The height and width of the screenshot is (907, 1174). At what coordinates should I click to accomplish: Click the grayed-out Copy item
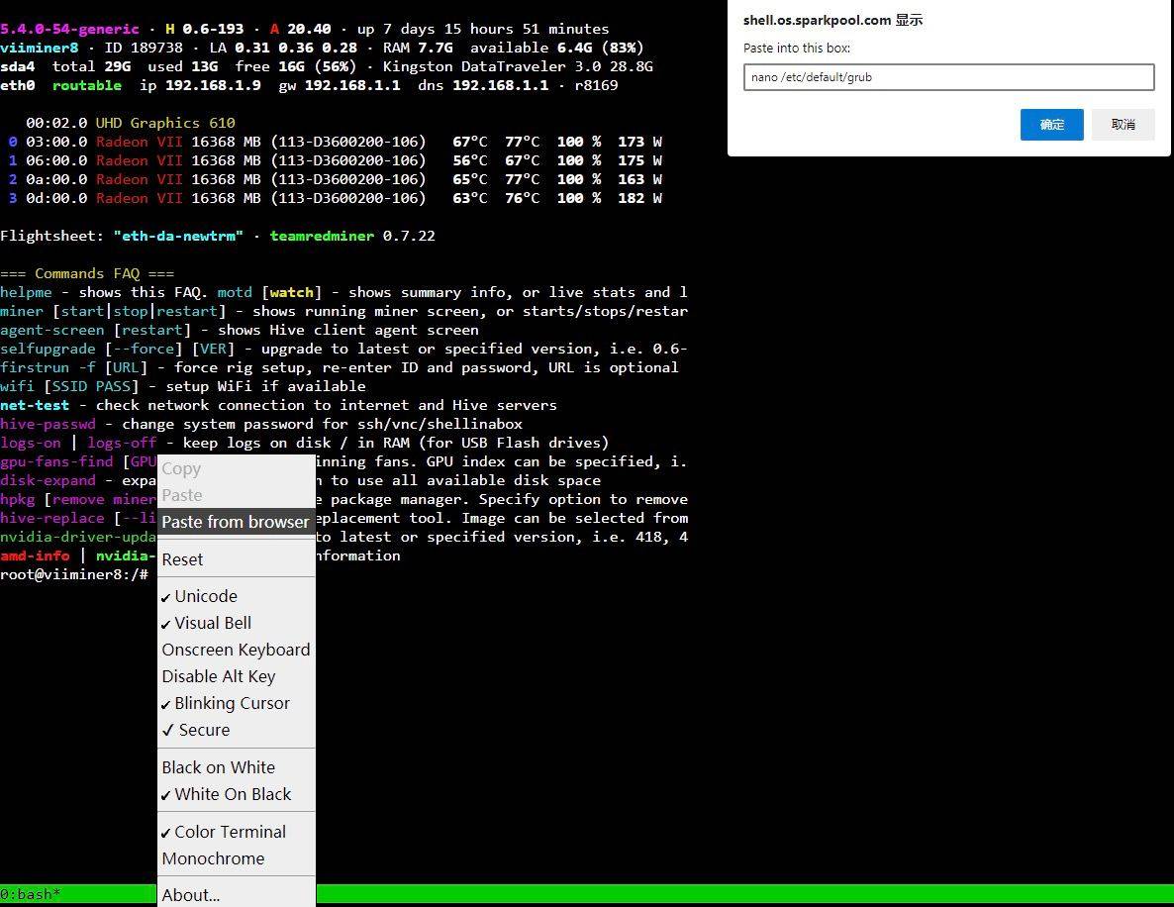coord(181,469)
